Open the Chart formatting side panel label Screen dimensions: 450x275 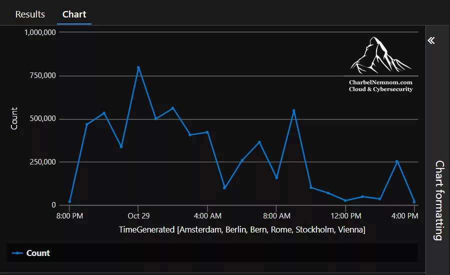(439, 200)
